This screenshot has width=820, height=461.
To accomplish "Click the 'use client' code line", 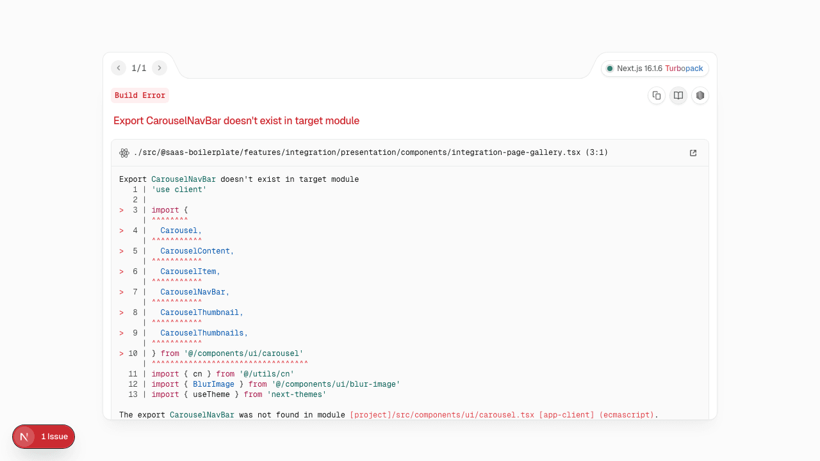I will click(179, 190).
